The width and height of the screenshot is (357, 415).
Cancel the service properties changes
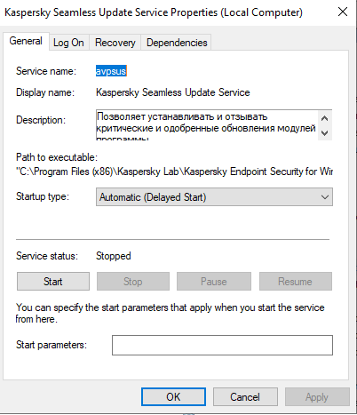click(245, 397)
